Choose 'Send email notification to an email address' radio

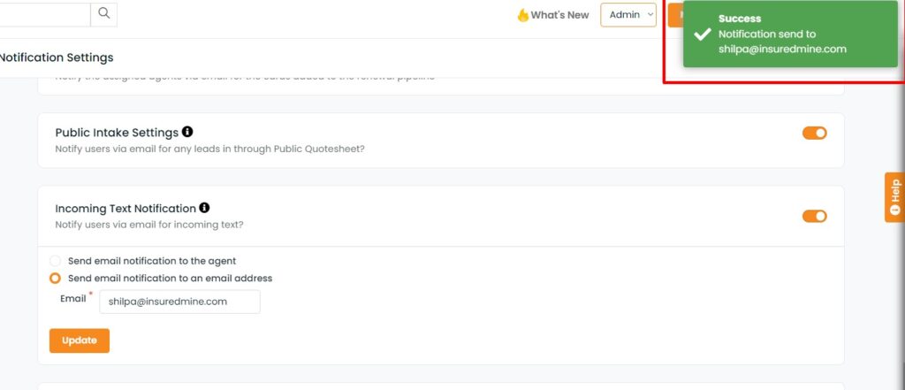56,278
